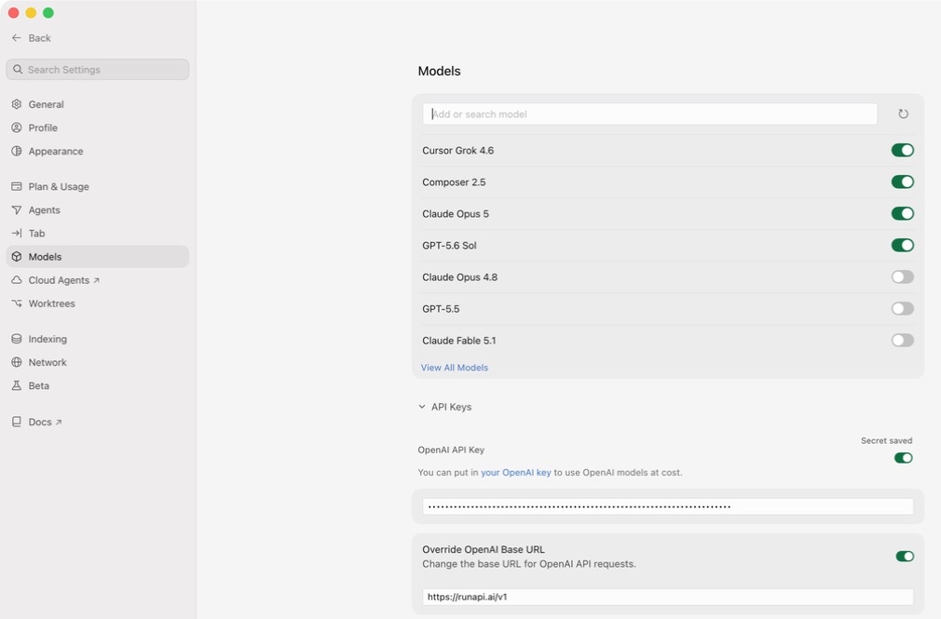Select Network in the sidebar
The width and height of the screenshot is (941, 619).
[x=98, y=362]
